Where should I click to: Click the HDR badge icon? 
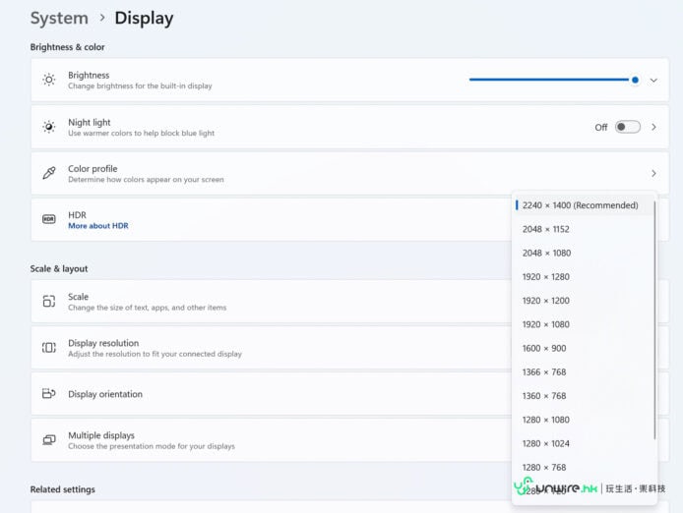49,219
